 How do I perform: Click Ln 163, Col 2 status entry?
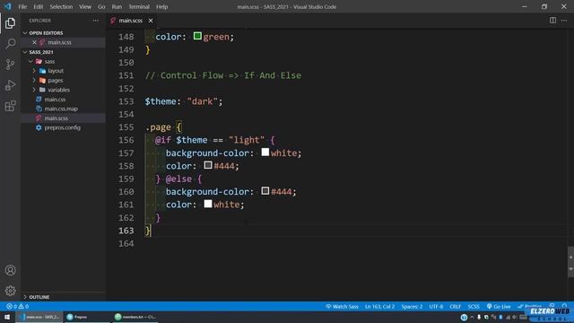point(379,307)
